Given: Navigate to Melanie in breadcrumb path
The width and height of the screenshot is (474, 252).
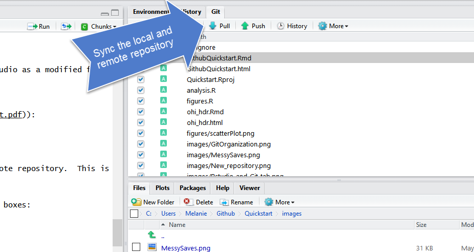Looking at the screenshot, I should 197,214.
